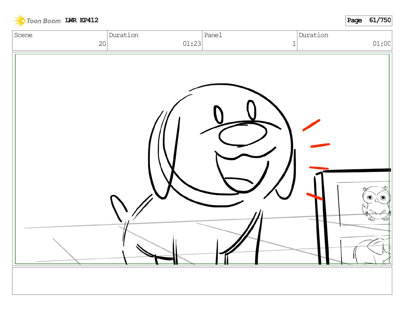Click the 'Scene' header label
The image size is (405, 313).
click(x=23, y=35)
